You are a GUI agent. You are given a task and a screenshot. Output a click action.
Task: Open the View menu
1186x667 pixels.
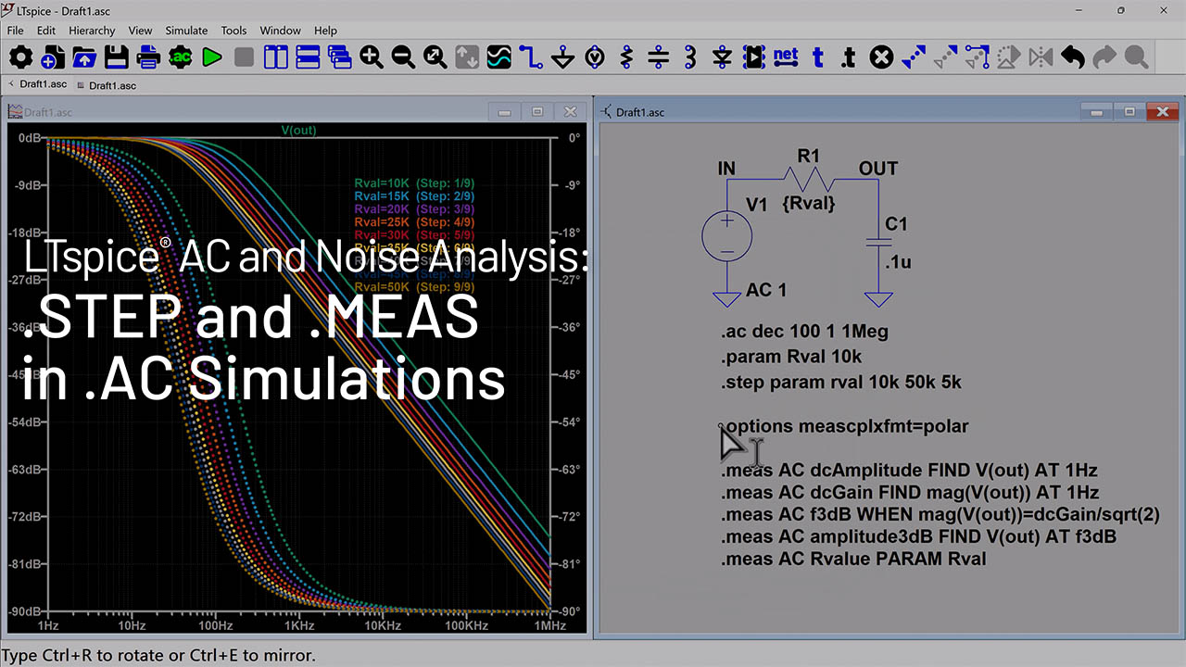point(140,31)
